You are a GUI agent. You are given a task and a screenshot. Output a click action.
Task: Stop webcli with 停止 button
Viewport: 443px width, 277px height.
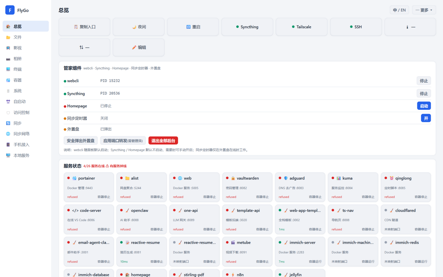coord(424,81)
